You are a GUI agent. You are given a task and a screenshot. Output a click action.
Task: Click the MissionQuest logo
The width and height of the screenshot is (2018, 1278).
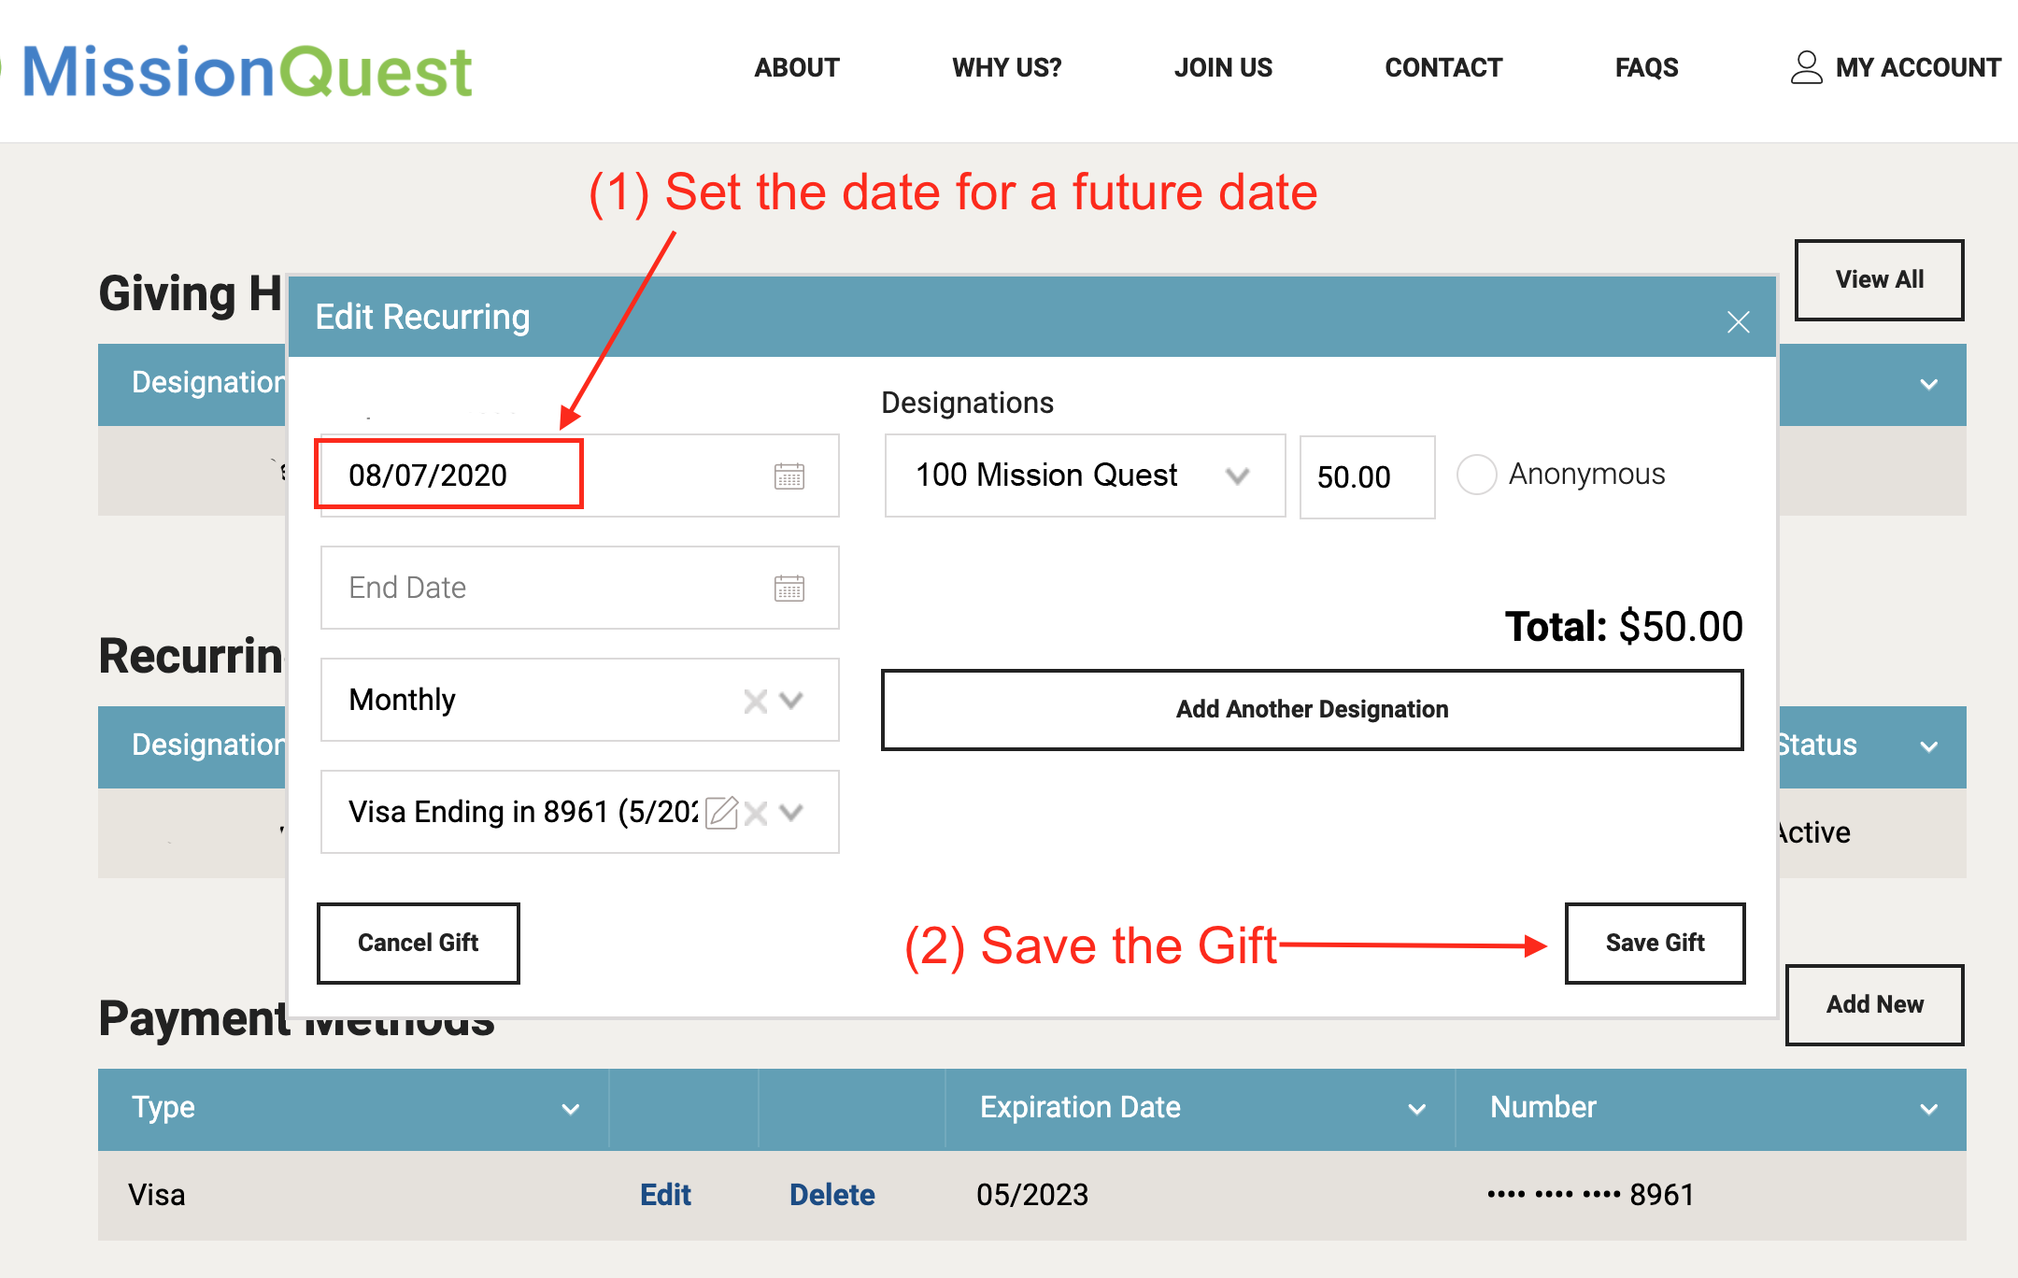[x=246, y=72]
